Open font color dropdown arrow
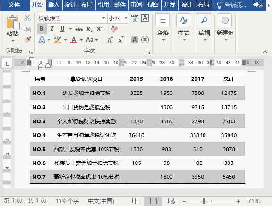 pos(81,40)
